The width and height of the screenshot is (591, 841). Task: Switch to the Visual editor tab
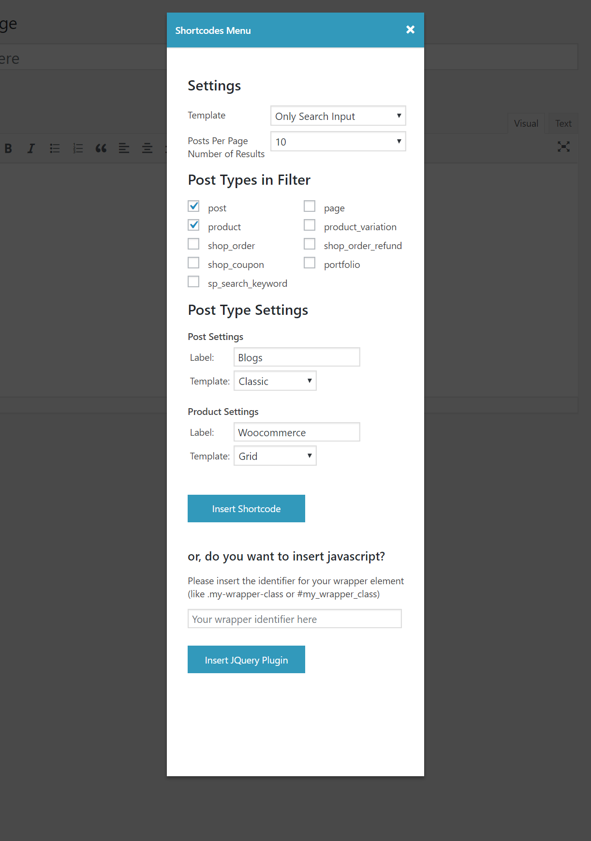tap(526, 123)
